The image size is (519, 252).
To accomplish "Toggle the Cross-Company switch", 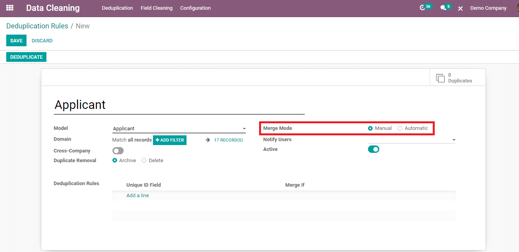I will pyautogui.click(x=118, y=151).
